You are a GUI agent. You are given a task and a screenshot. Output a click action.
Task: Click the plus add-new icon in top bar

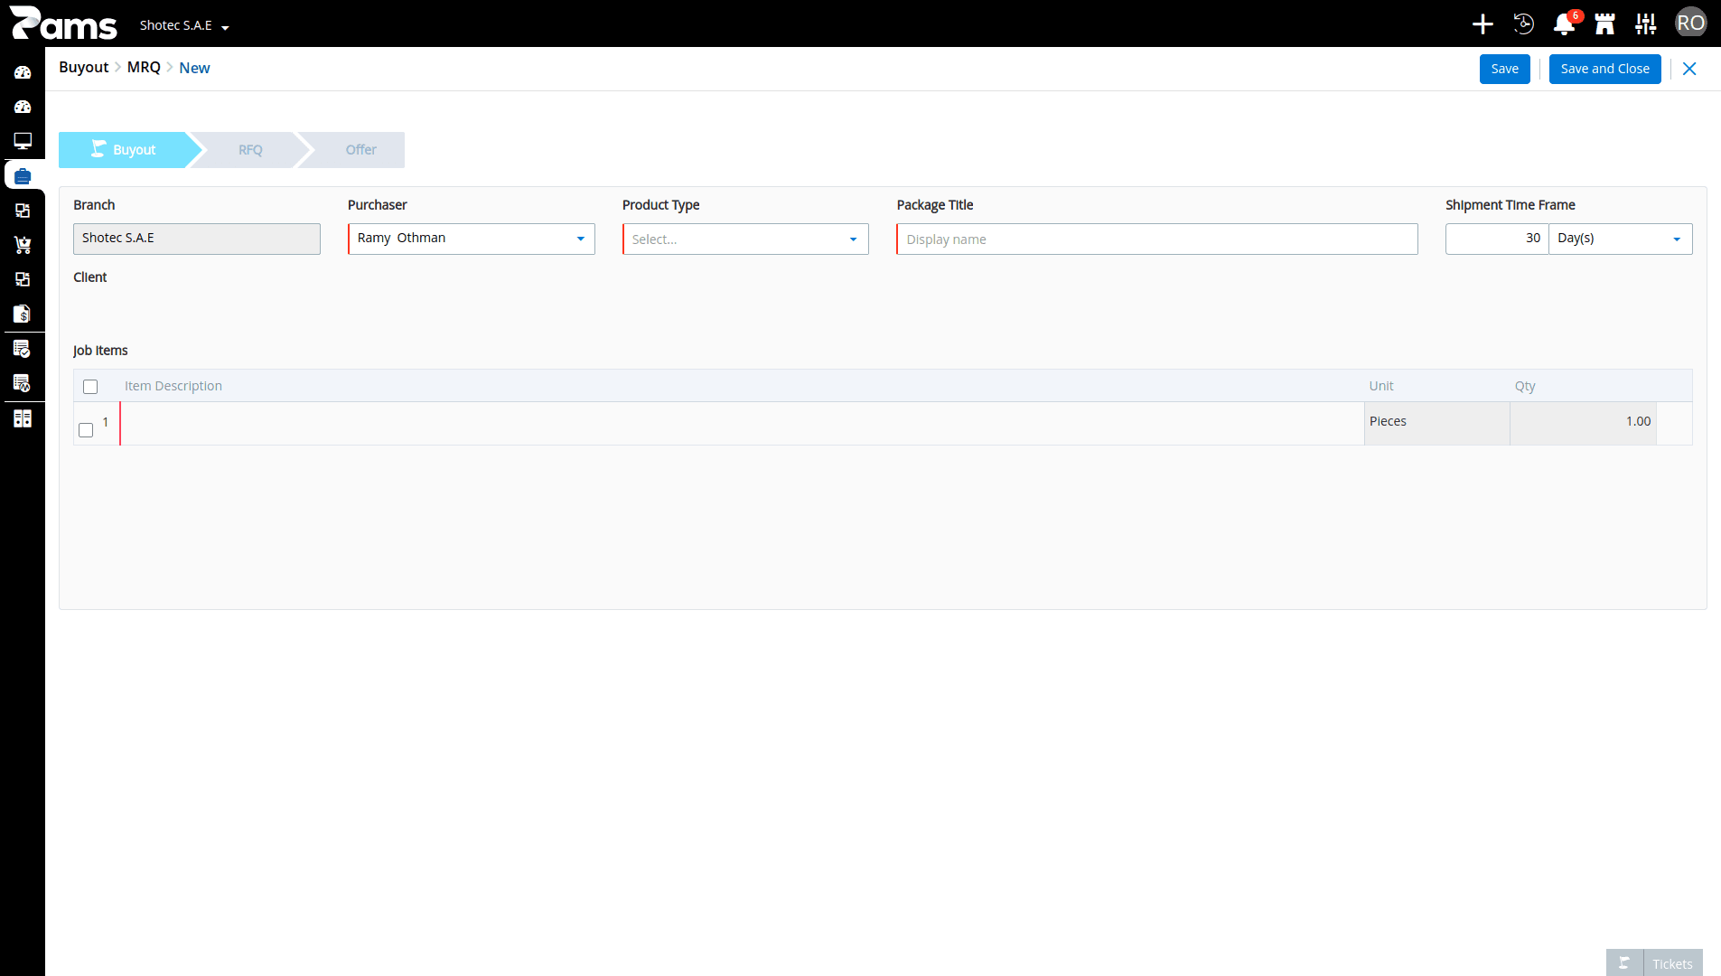click(x=1482, y=24)
